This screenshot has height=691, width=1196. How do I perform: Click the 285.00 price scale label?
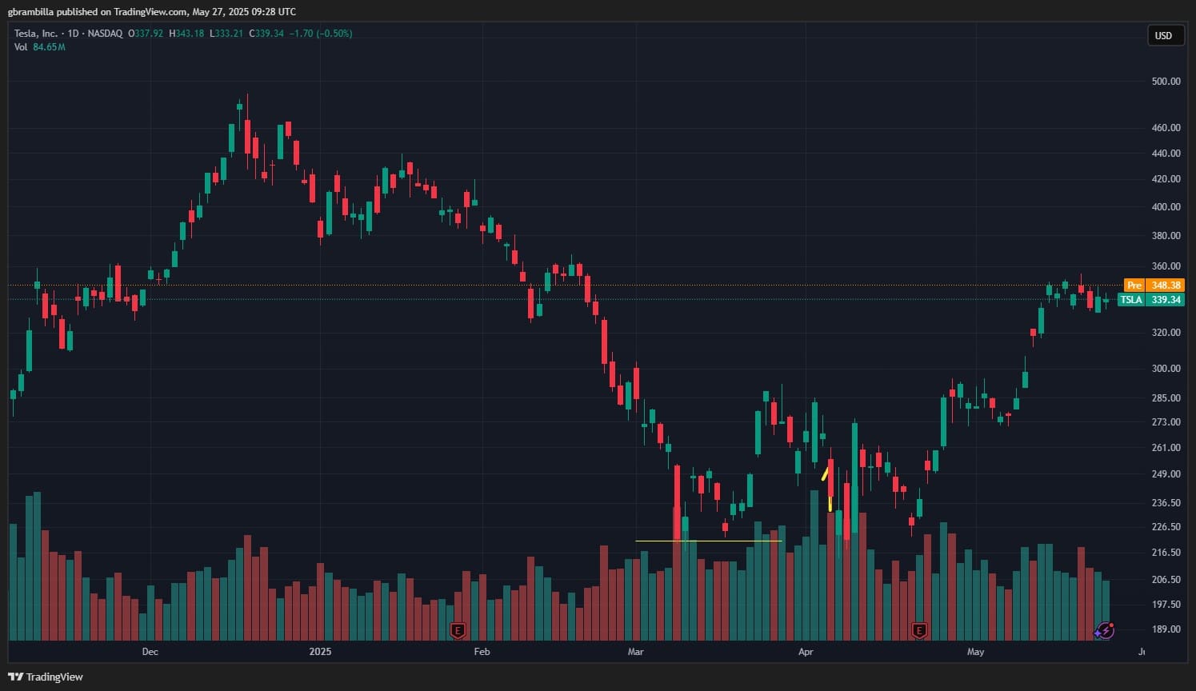pos(1166,398)
